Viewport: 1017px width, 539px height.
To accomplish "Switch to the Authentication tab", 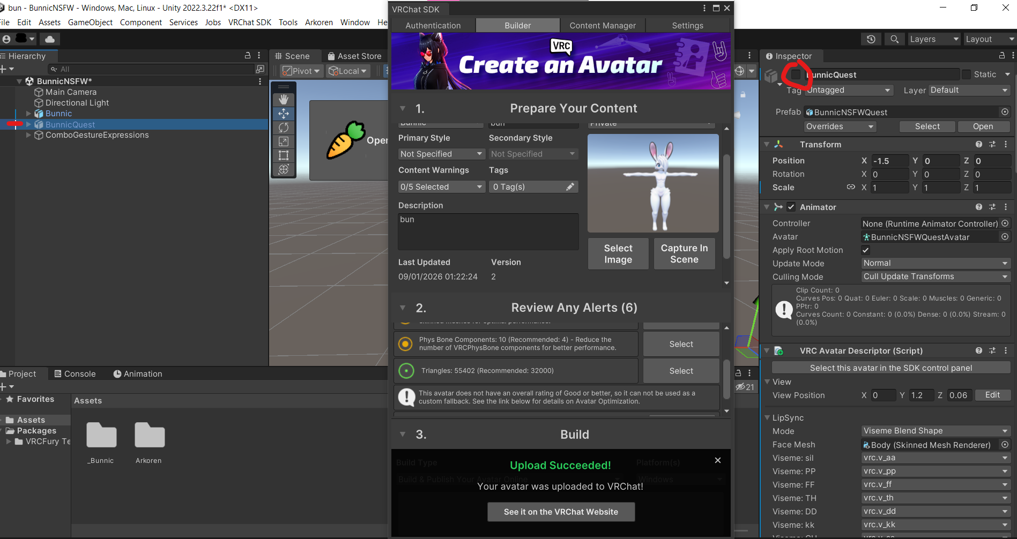I will [x=433, y=25].
